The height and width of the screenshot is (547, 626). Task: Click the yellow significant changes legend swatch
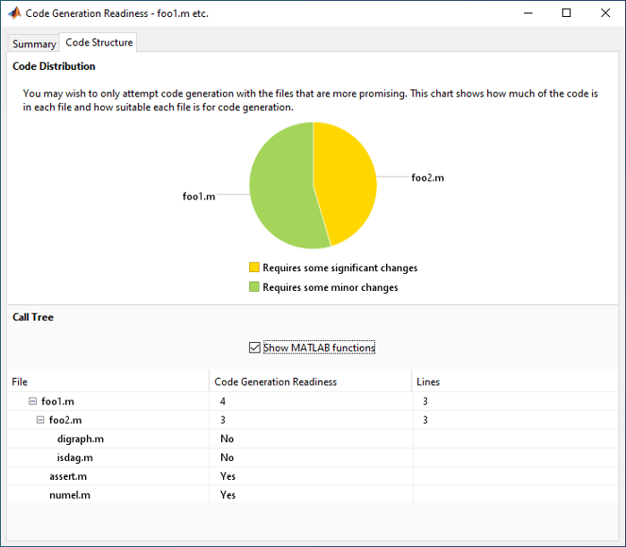tap(254, 268)
